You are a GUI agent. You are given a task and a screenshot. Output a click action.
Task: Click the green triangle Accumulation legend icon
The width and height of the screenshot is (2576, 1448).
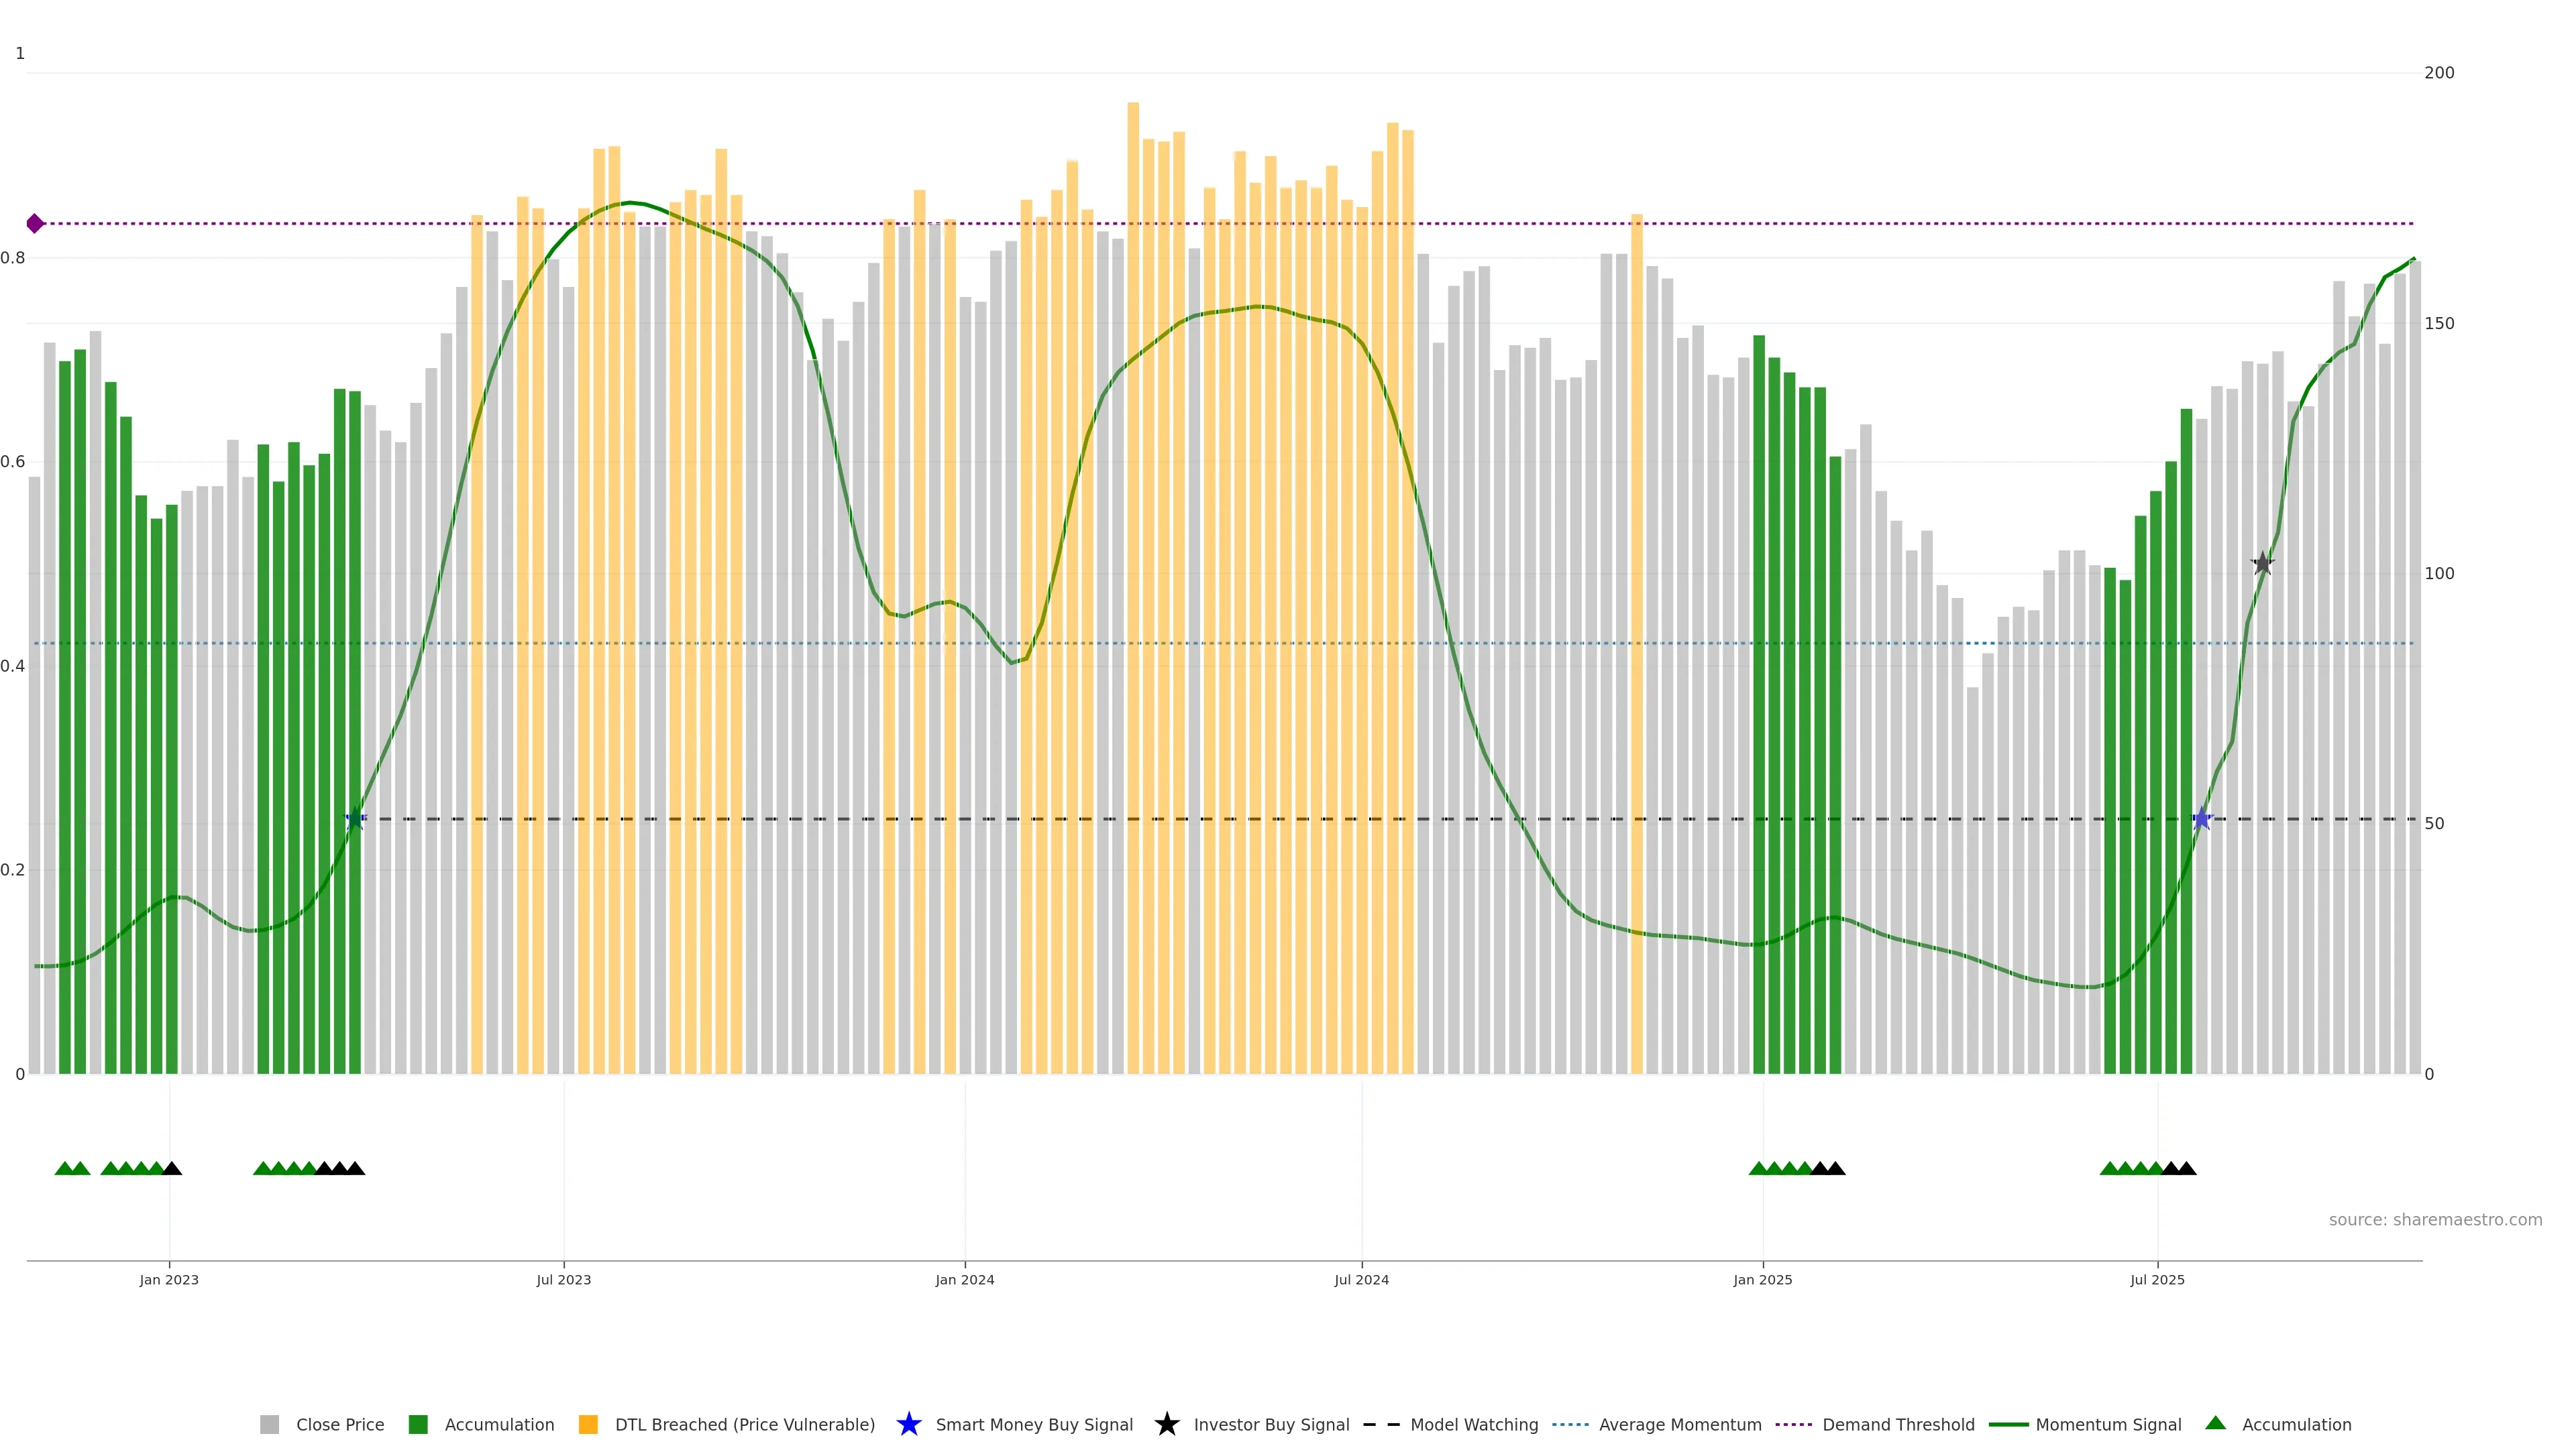[2215, 1423]
